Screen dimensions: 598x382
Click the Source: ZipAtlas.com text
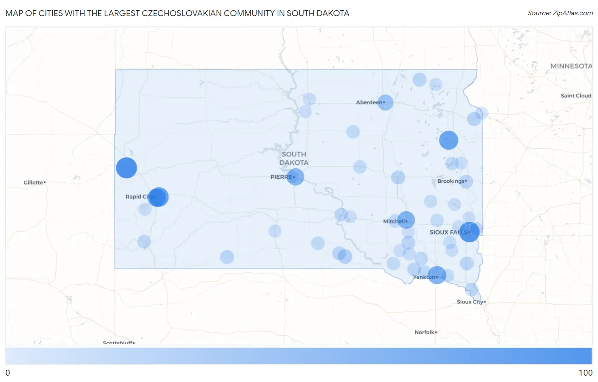pyautogui.click(x=560, y=13)
